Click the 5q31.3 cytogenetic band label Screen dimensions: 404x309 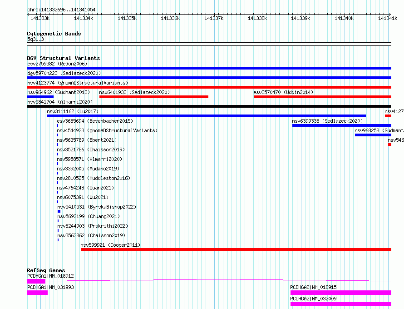click(35, 39)
